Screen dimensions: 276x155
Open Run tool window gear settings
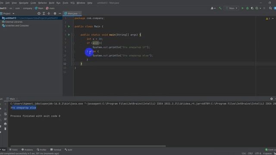[271, 99]
